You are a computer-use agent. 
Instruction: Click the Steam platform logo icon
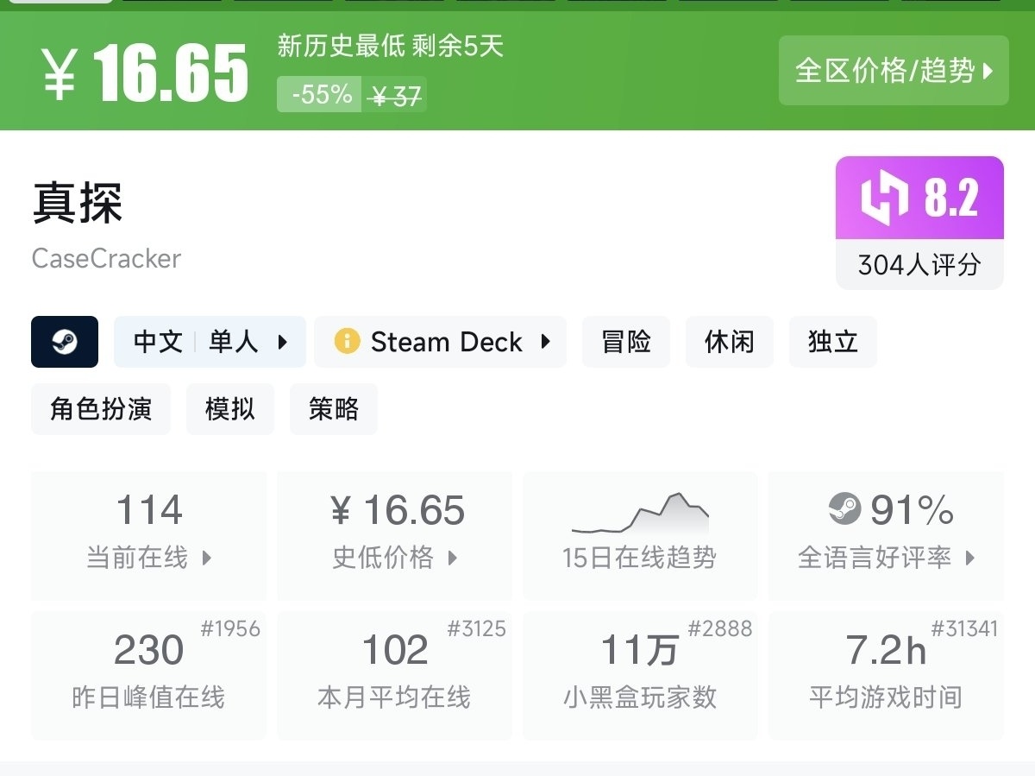tap(65, 342)
